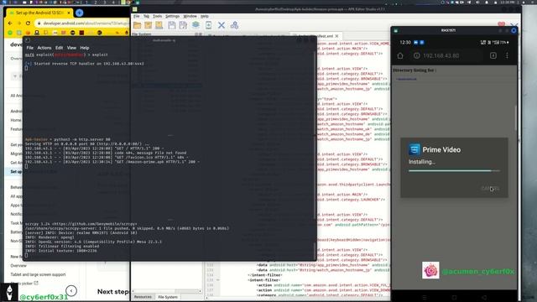The height and width of the screenshot is (302, 537).
Task: Open View menu in the terminal window
Action: tap(71, 48)
